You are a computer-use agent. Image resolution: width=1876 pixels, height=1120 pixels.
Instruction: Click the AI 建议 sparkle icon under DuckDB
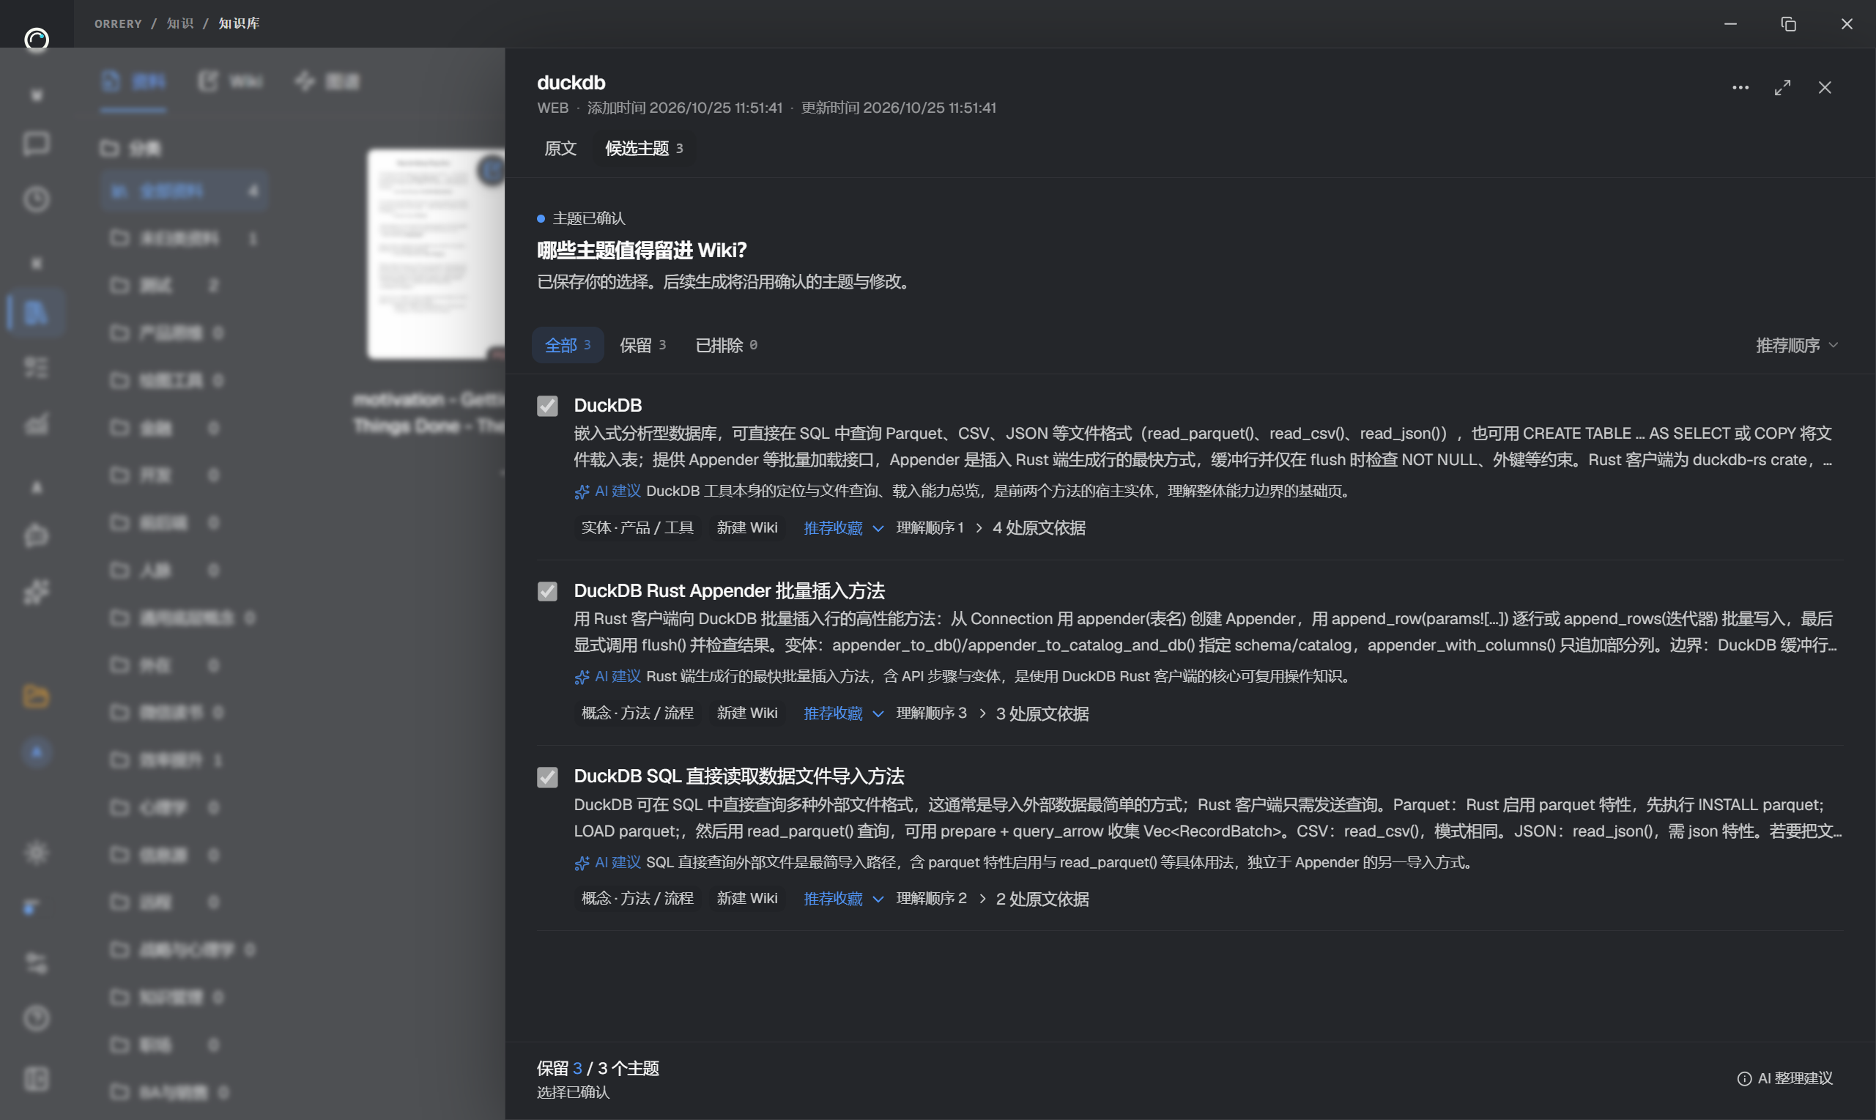tap(581, 492)
